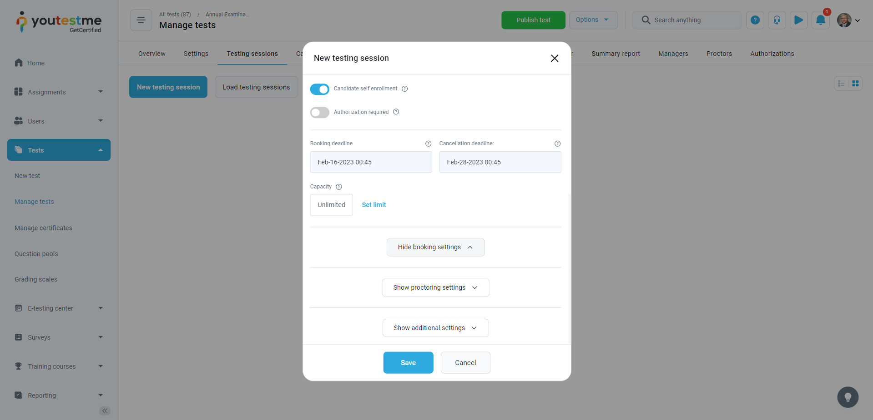Switch to the Proctors tab

tap(719, 54)
